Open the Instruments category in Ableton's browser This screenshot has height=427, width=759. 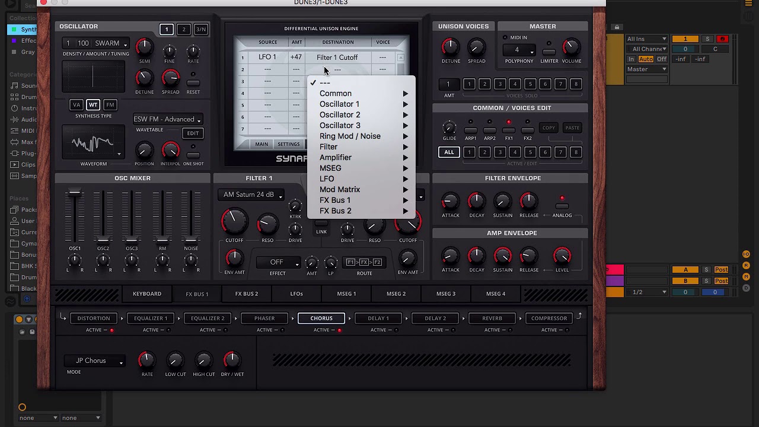[24, 108]
